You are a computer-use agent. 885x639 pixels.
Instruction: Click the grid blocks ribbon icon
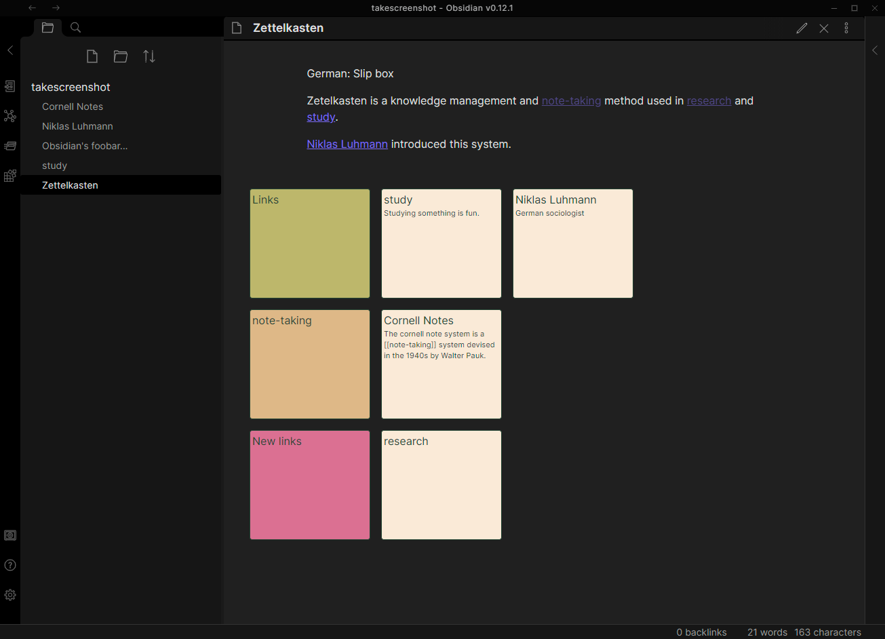tap(10, 176)
